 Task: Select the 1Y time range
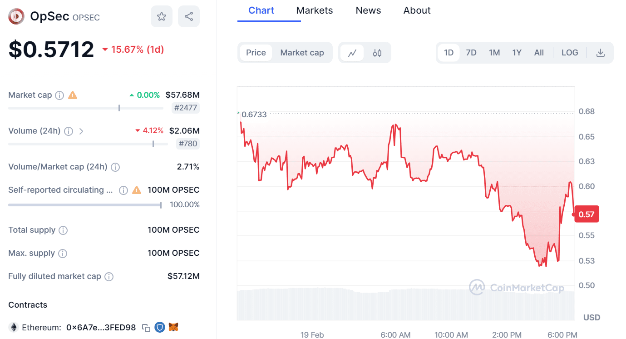coord(517,53)
